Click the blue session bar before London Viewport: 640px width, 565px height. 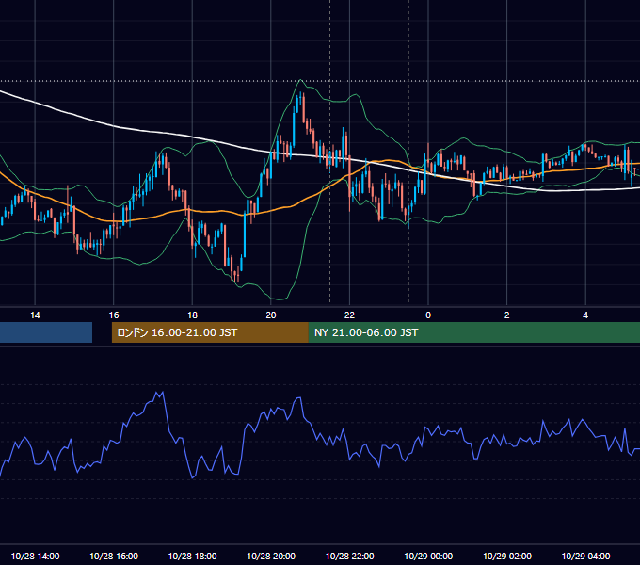point(46,332)
